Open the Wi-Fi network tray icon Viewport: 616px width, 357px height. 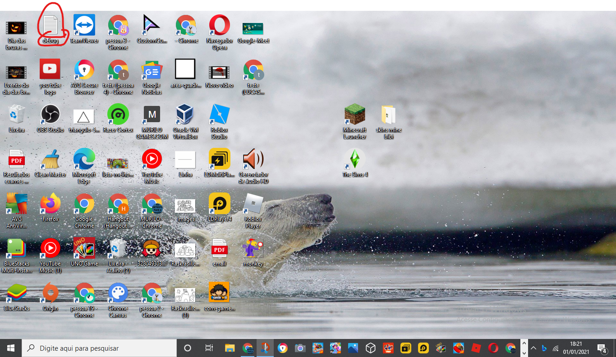pos(556,348)
